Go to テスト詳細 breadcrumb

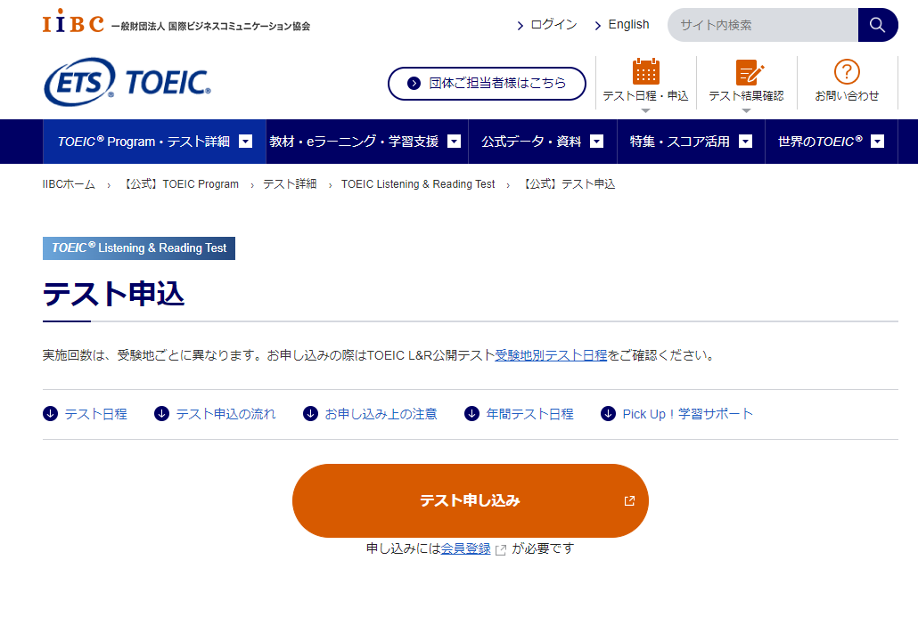(290, 184)
